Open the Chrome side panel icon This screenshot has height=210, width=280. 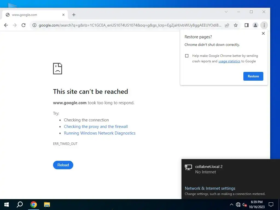coord(247,25)
